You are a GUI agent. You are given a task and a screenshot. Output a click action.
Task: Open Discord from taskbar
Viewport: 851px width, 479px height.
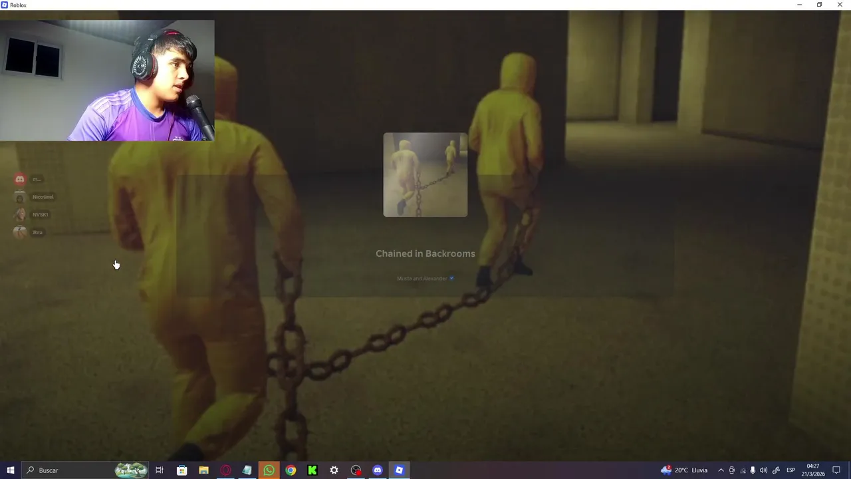pyautogui.click(x=378, y=470)
